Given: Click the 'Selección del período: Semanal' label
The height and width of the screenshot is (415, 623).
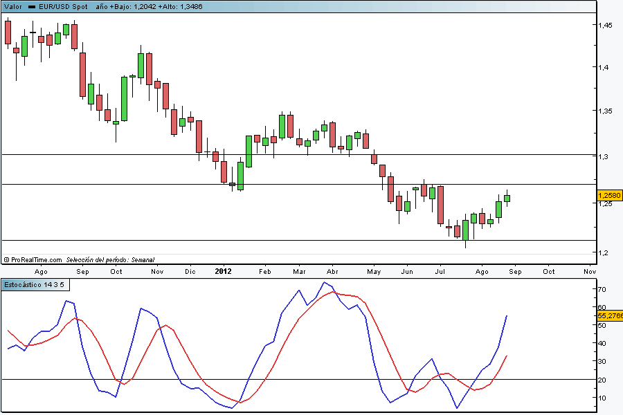Looking at the screenshot, I should coord(110,259).
